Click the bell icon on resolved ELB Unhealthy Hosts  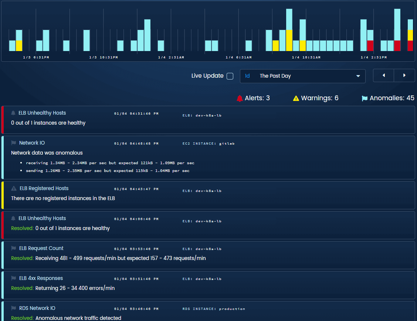[13, 218]
